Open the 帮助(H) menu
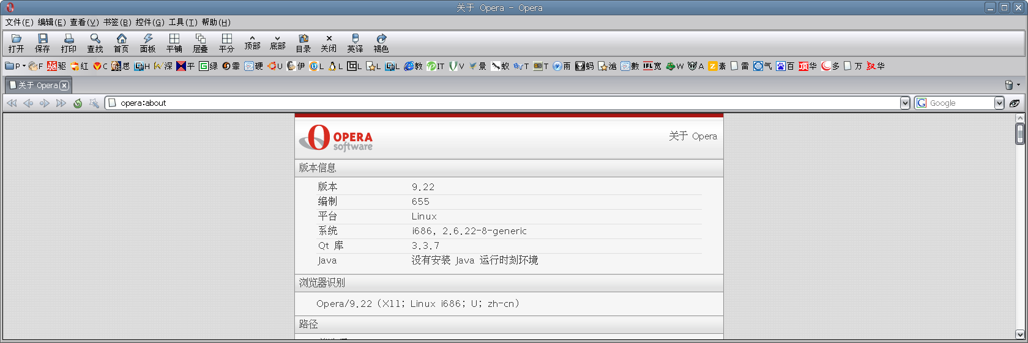Image resolution: width=1028 pixels, height=343 pixels. click(216, 22)
